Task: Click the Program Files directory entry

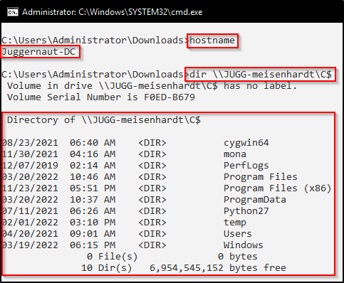Action: 261,177
